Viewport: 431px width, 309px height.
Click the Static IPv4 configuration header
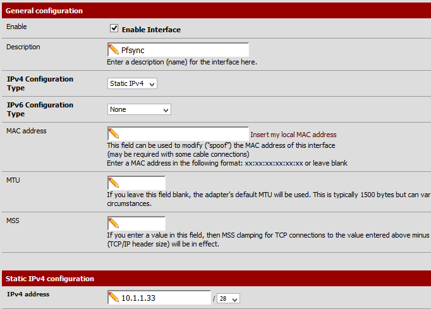tap(50, 279)
